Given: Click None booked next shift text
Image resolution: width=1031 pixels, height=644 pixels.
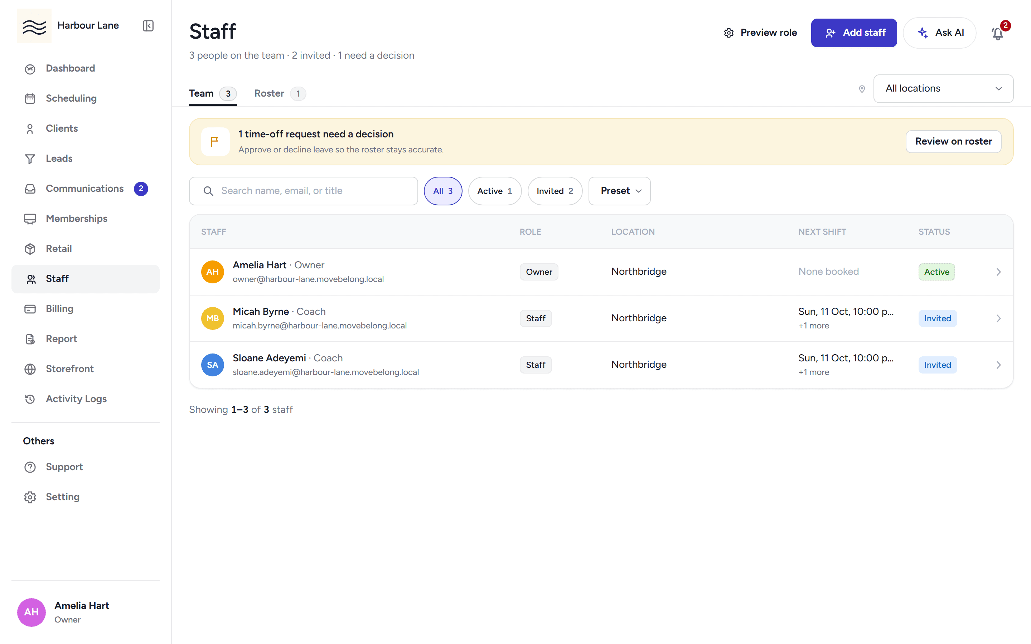Looking at the screenshot, I should [828, 271].
